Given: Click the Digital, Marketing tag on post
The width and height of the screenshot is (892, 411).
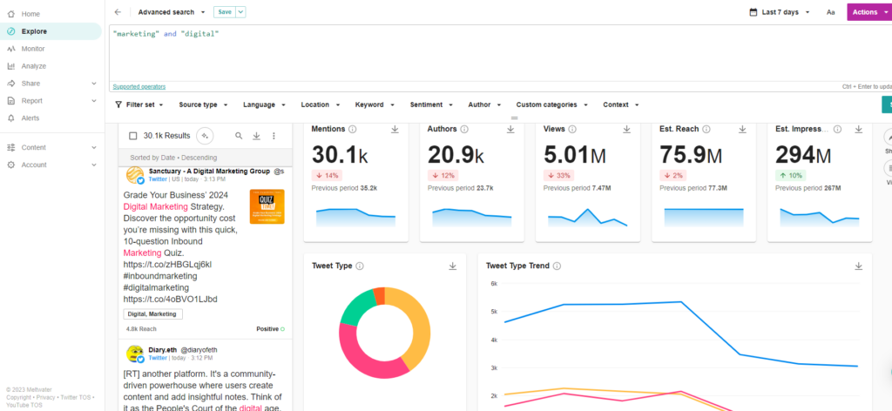Looking at the screenshot, I should [x=152, y=313].
